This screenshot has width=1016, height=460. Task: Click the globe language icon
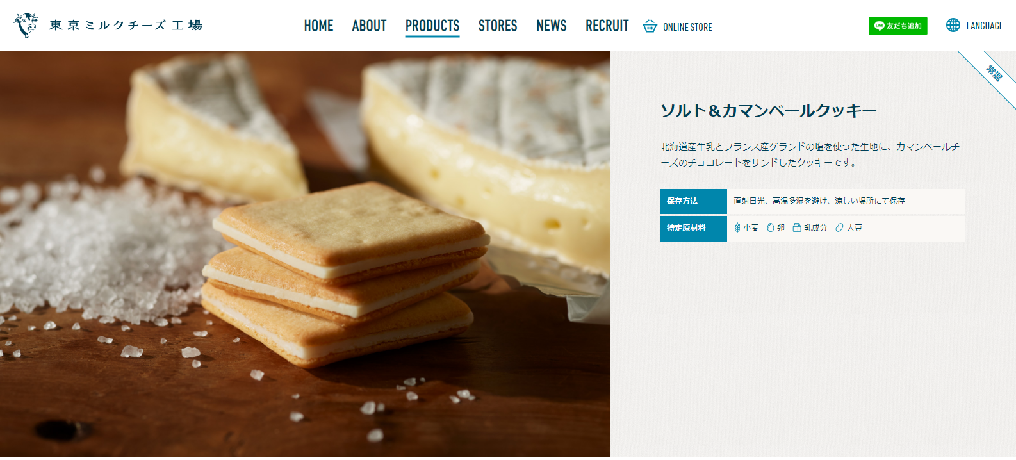[x=953, y=25]
